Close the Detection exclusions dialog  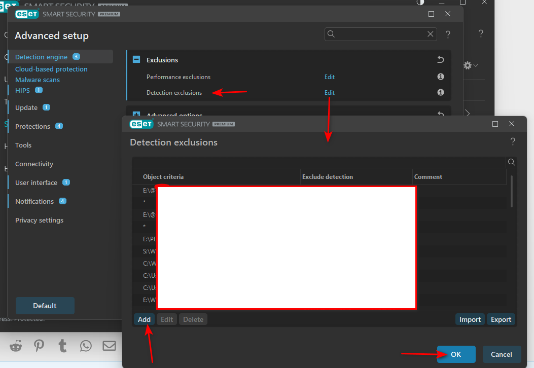point(512,124)
